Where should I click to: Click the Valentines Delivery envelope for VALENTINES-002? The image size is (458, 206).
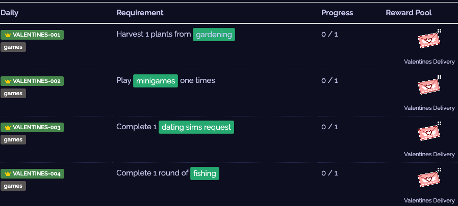(429, 86)
